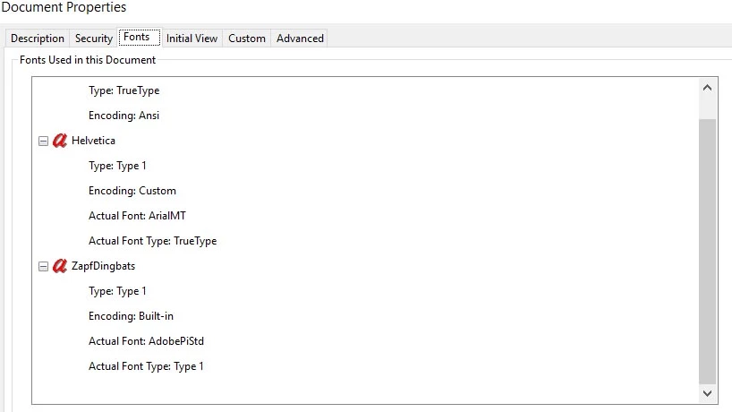Click the Helvetica font icon
This screenshot has width=732, height=412.
click(x=60, y=141)
